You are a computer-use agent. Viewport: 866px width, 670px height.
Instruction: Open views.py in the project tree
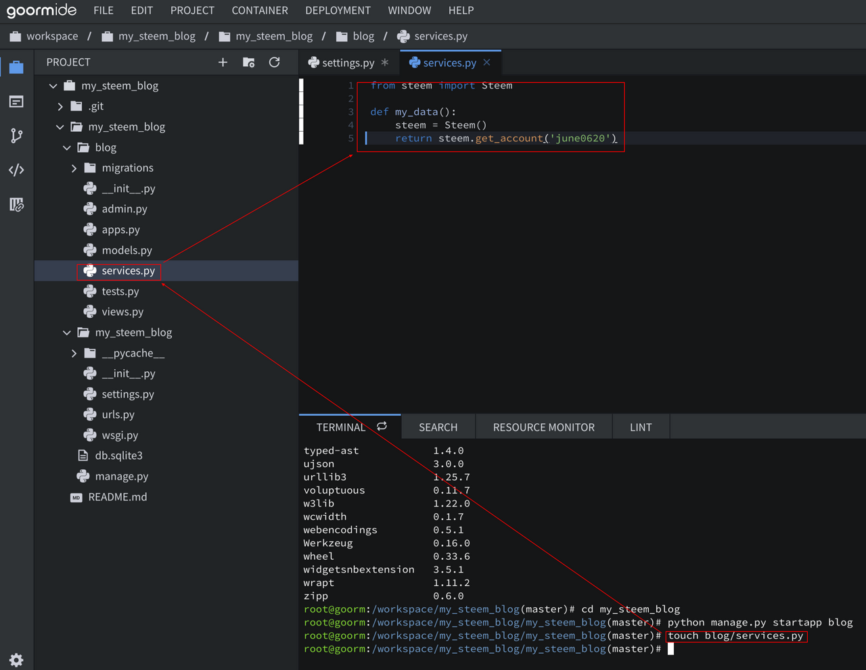coord(122,312)
